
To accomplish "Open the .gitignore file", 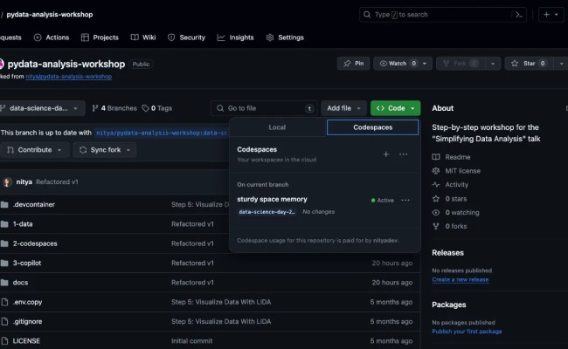I will click(27, 321).
